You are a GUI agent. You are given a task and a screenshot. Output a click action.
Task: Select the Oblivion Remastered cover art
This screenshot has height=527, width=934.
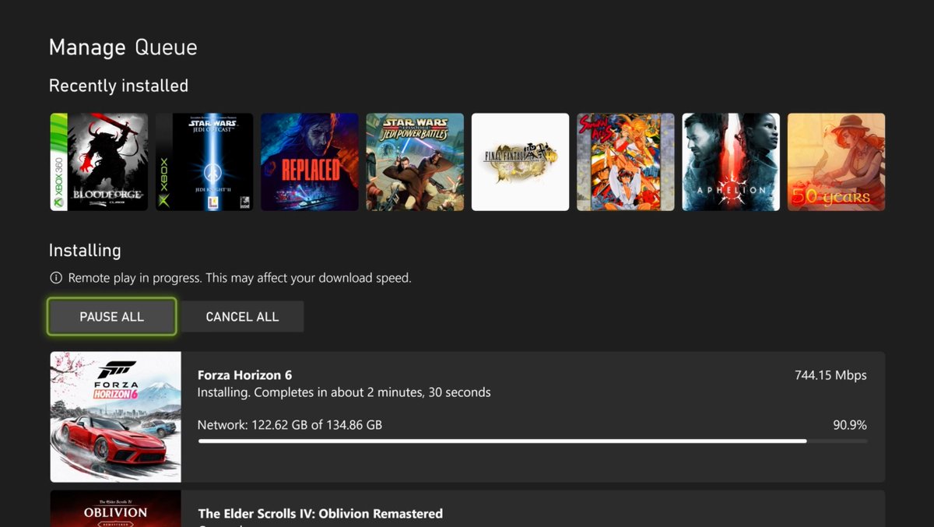pyautogui.click(x=116, y=508)
